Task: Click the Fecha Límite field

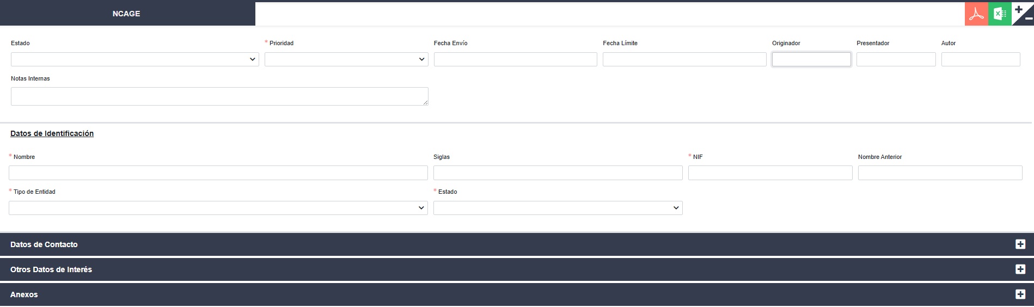Action: 684,59
